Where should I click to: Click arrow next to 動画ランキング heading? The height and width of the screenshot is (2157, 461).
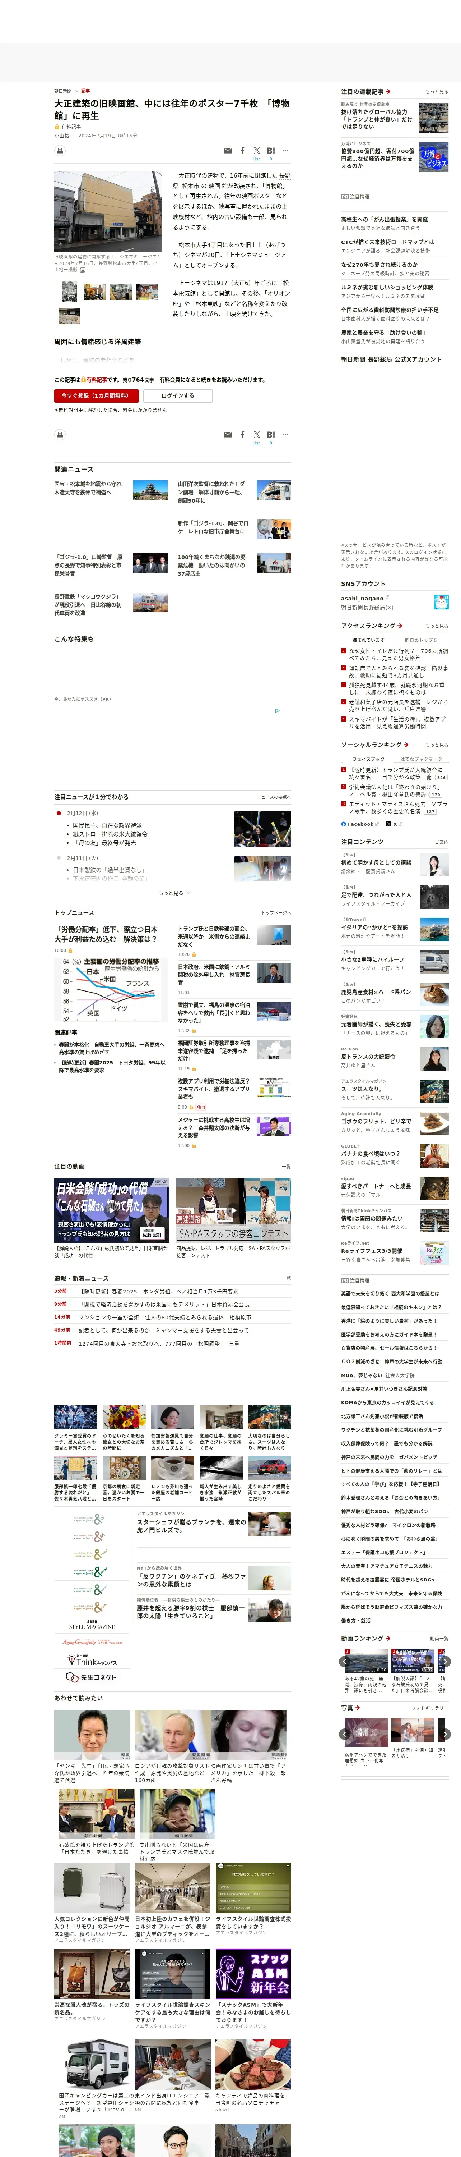click(x=388, y=1638)
